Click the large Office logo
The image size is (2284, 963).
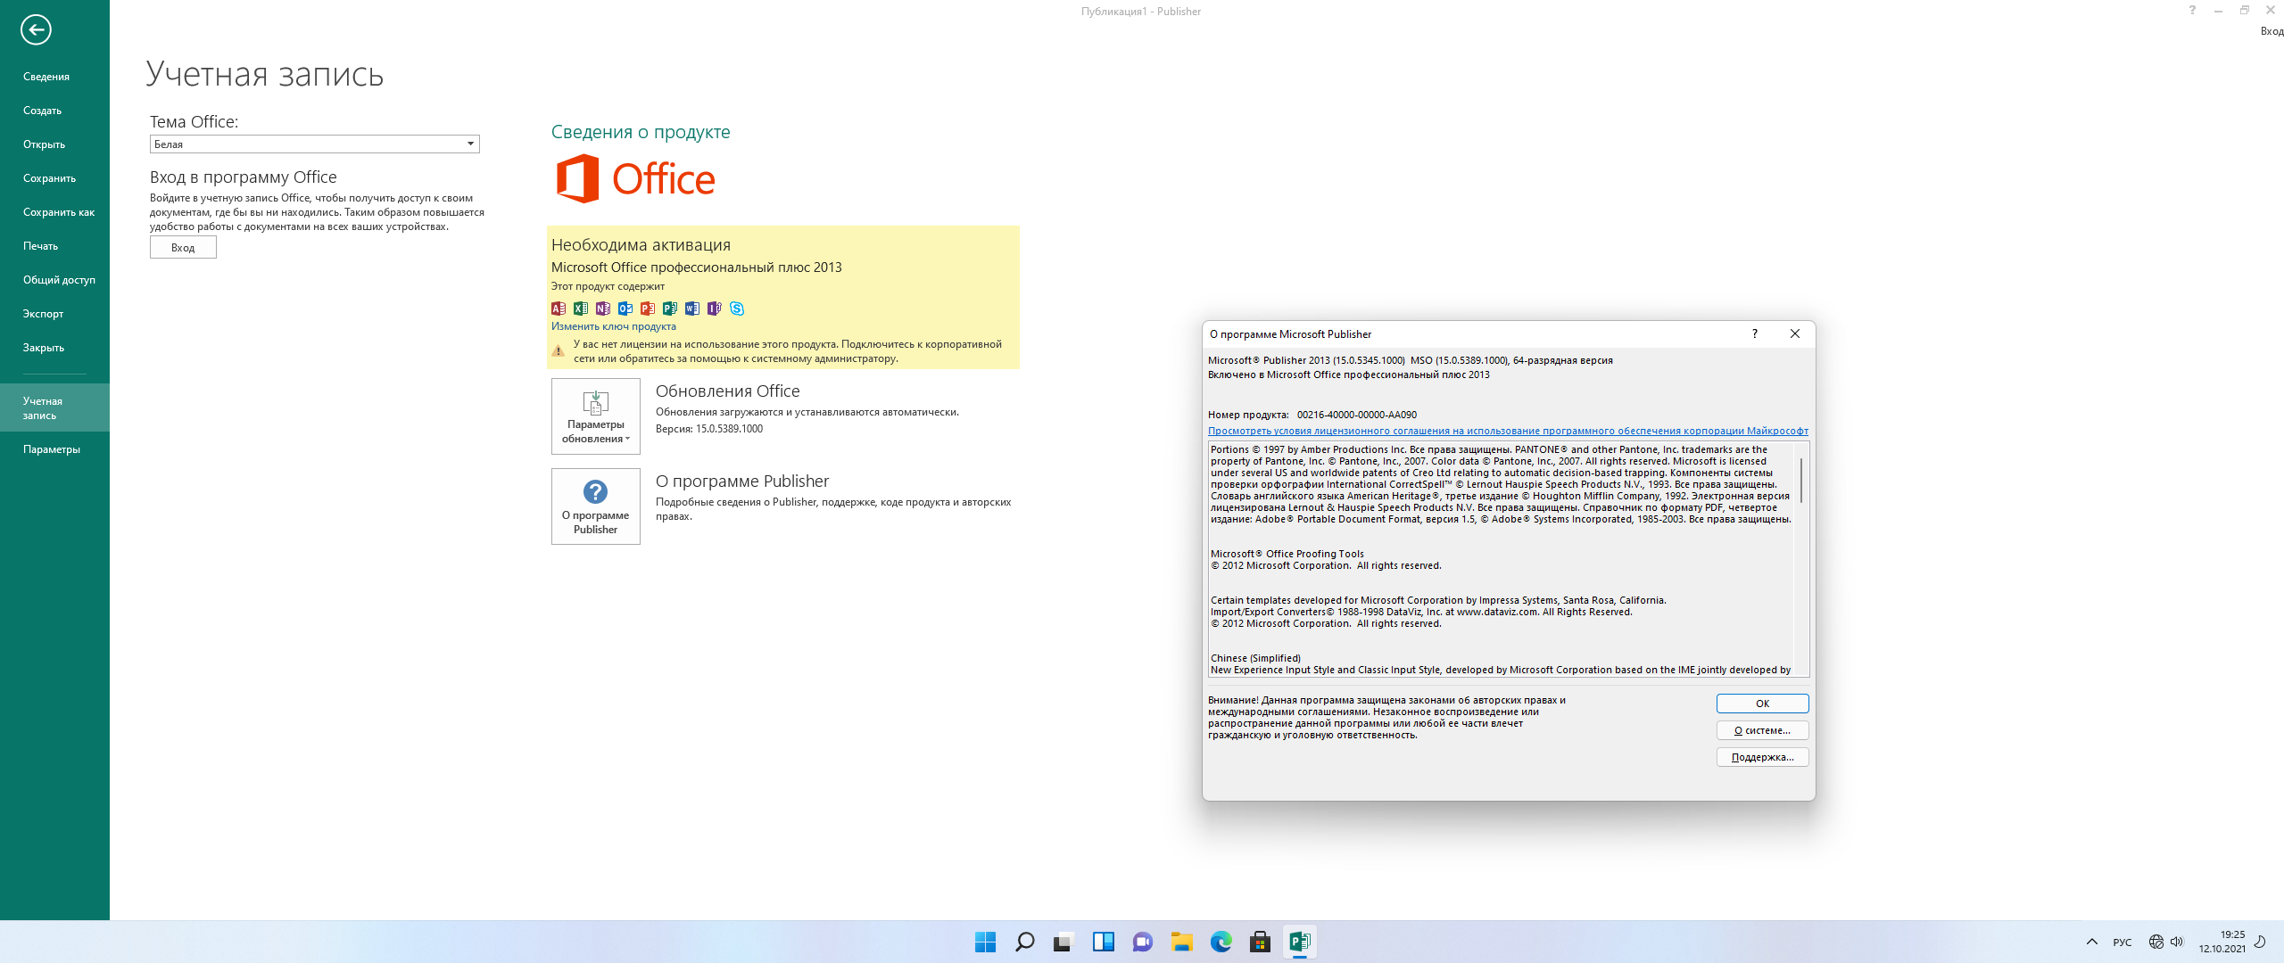tap(635, 178)
